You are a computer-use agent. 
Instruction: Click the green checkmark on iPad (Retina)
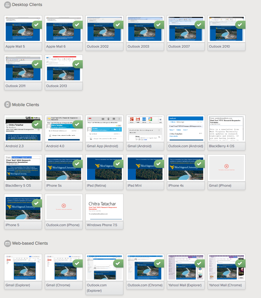pos(118,164)
